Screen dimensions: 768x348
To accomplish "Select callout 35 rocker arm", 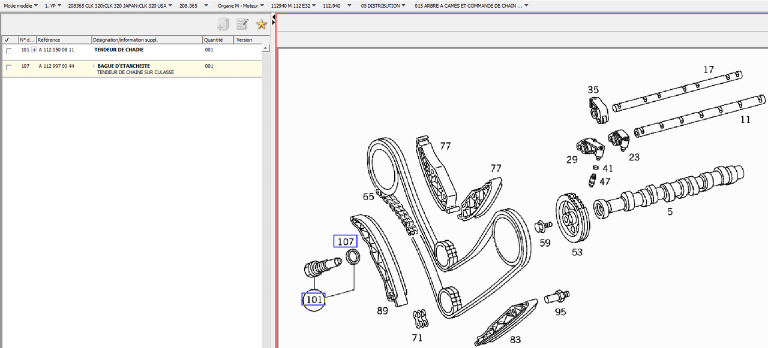I will pos(593,90).
